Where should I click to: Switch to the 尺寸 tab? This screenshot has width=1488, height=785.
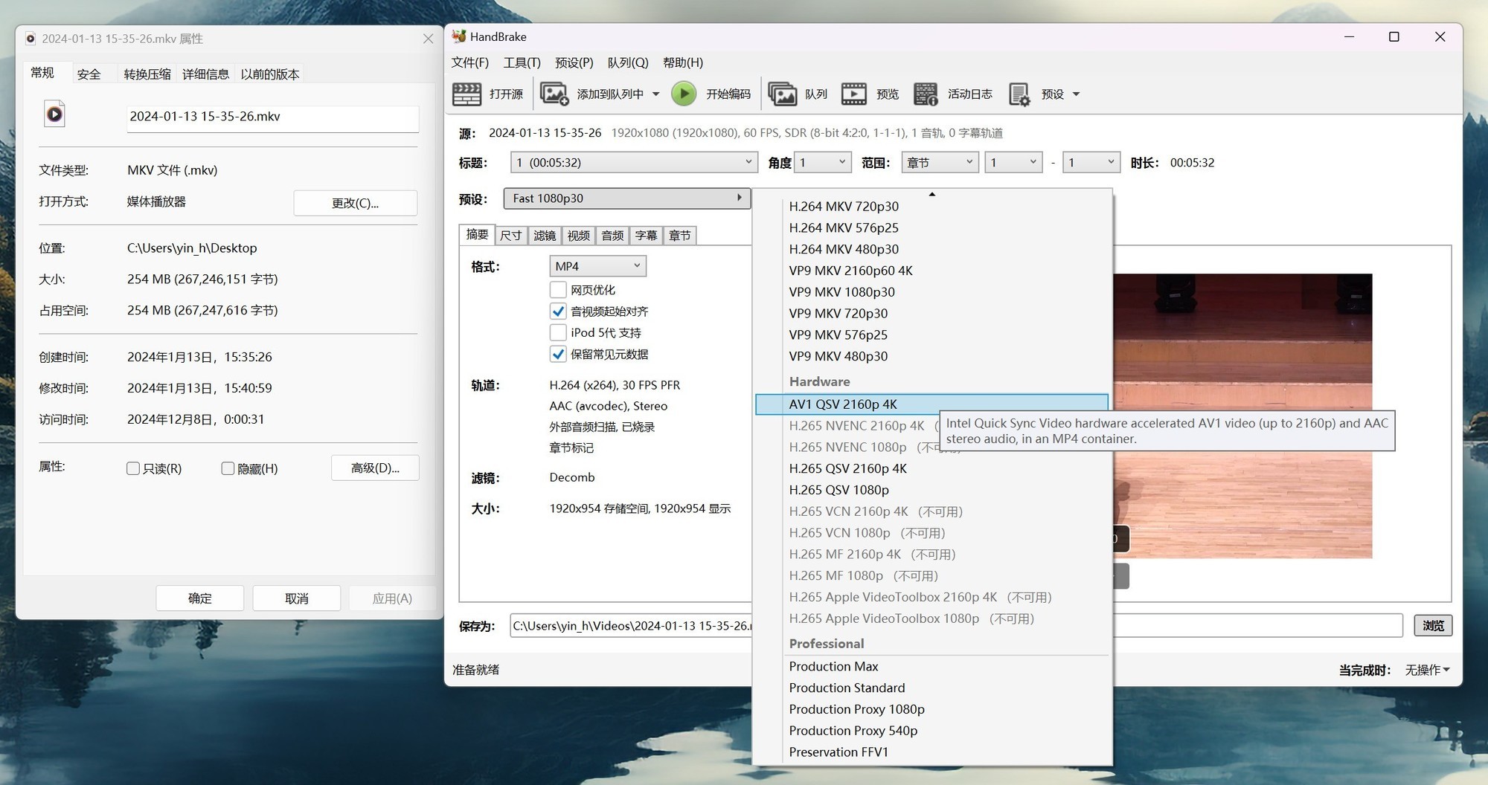[510, 236]
